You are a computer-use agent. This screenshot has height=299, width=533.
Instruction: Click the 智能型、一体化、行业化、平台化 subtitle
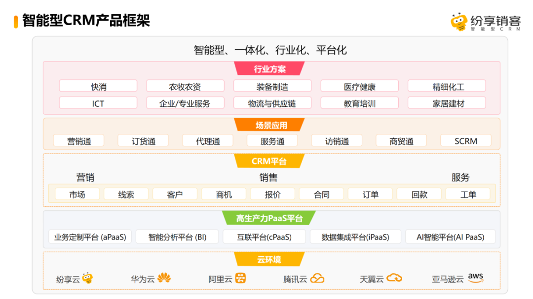tap(270, 50)
